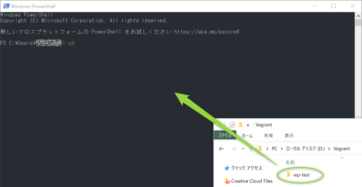
Task: Click the forward arrow in Explorer
Action: click(233, 149)
